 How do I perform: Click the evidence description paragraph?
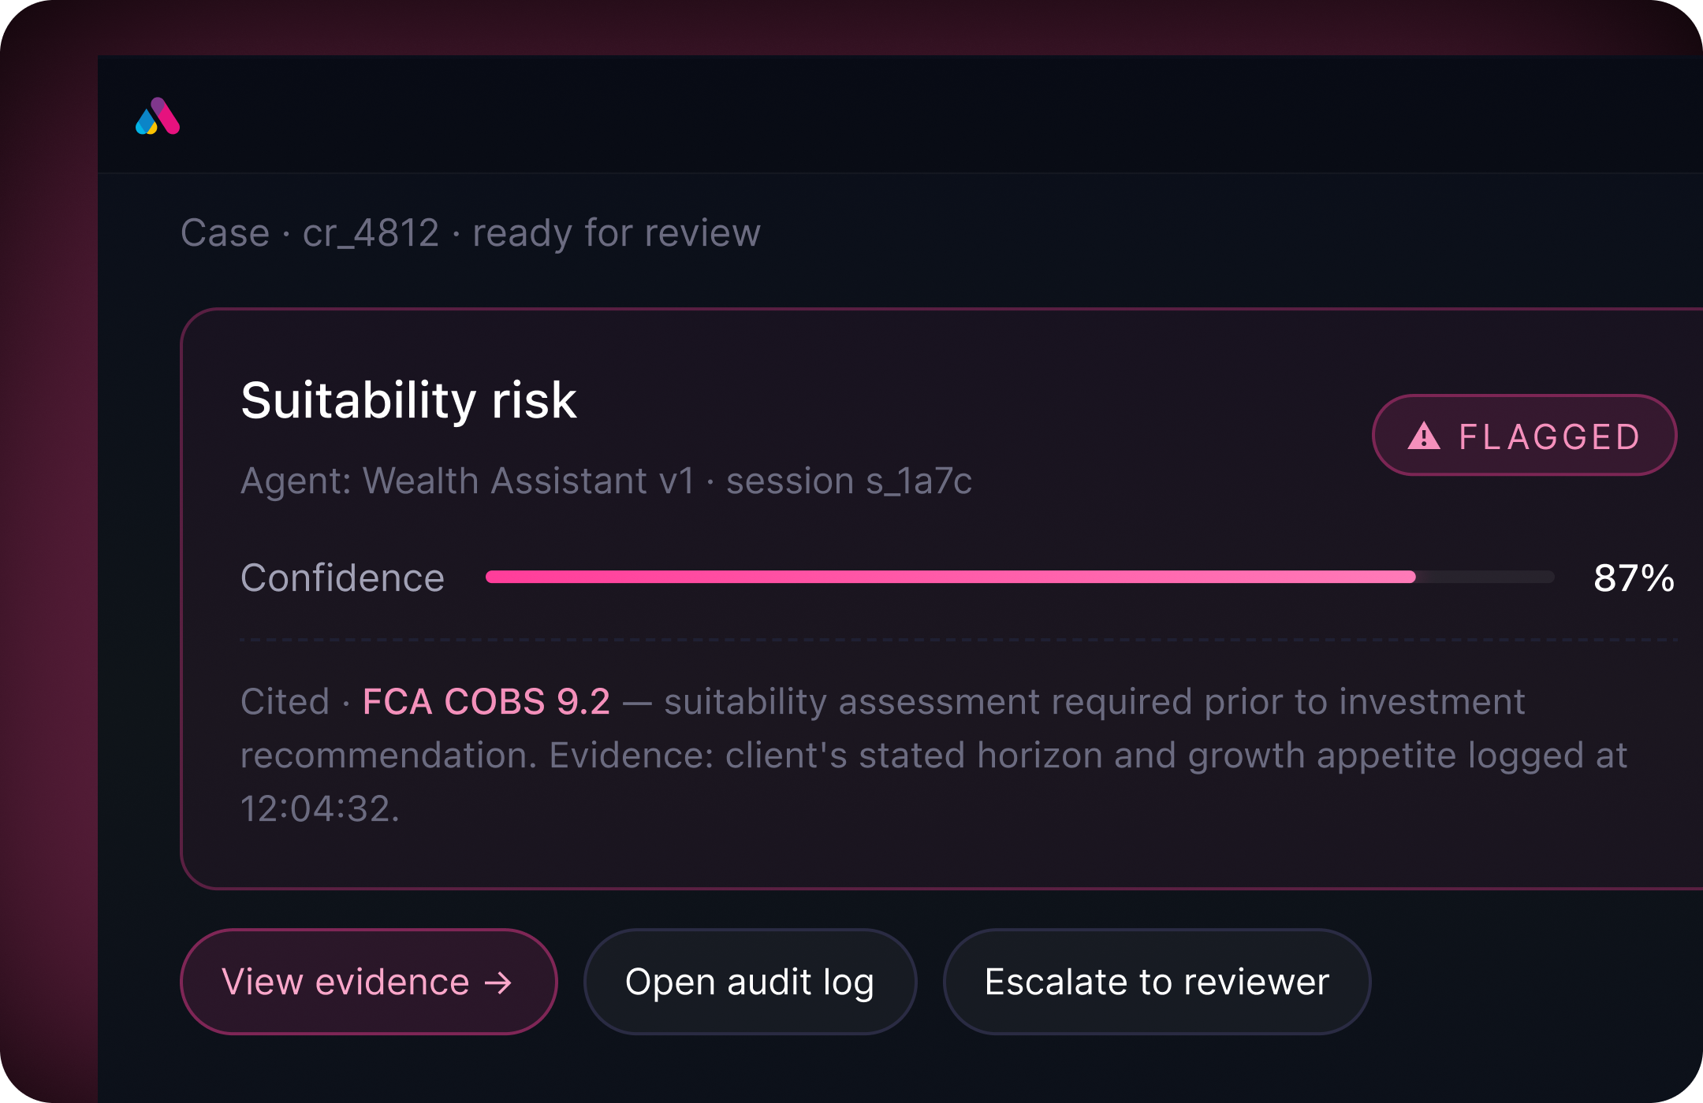[934, 755]
